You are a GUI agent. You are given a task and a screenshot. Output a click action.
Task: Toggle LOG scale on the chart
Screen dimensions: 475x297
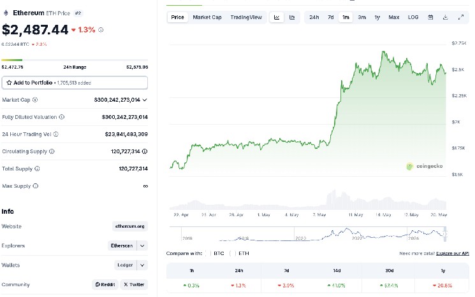pos(413,17)
